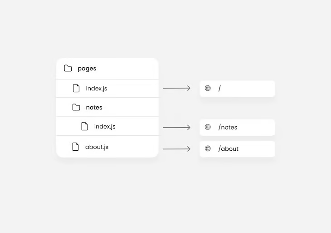Click the arrow pointing to the root route
Viewport: 331px width, 233px height.
(x=177, y=88)
